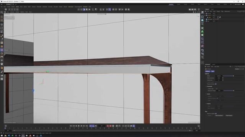
Task: Open the Select menu
Action: point(17,7)
